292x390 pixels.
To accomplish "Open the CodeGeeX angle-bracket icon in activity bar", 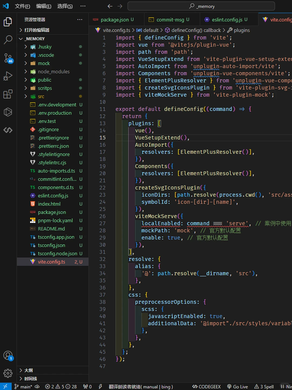I will click(x=8, y=130).
